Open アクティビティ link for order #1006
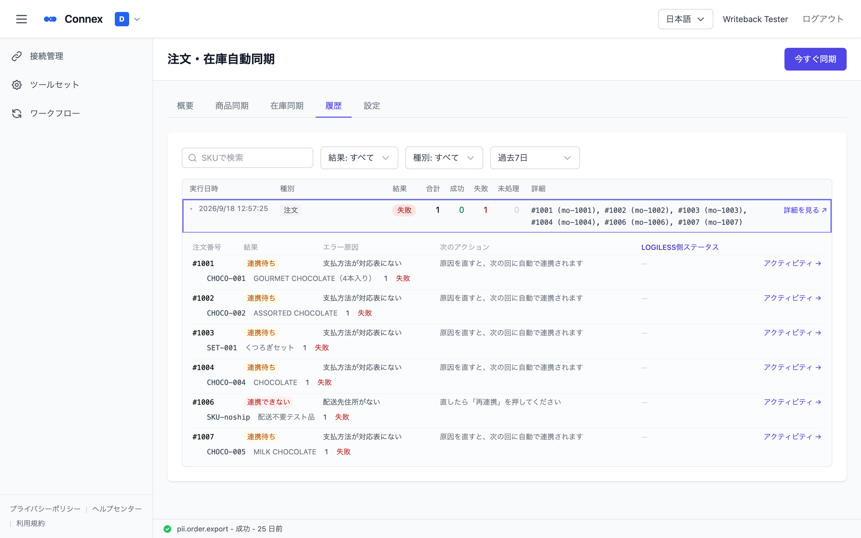The image size is (861, 538). [x=792, y=402]
